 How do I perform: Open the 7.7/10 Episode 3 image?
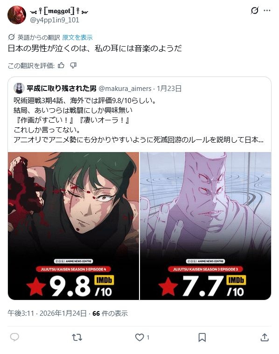[x=206, y=226]
